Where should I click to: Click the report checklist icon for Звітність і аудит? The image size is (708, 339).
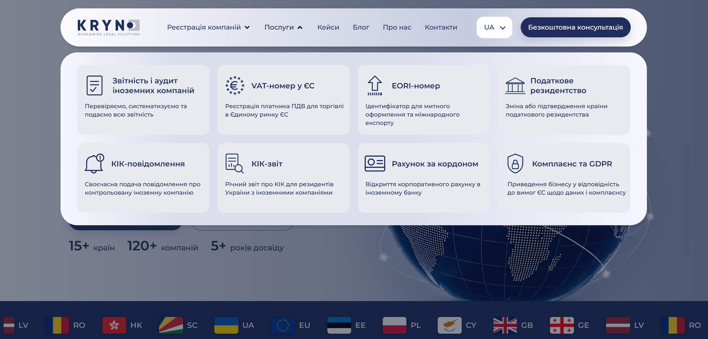click(94, 86)
